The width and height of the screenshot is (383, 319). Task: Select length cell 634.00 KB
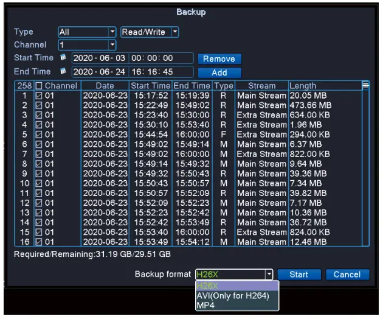(x=310, y=115)
